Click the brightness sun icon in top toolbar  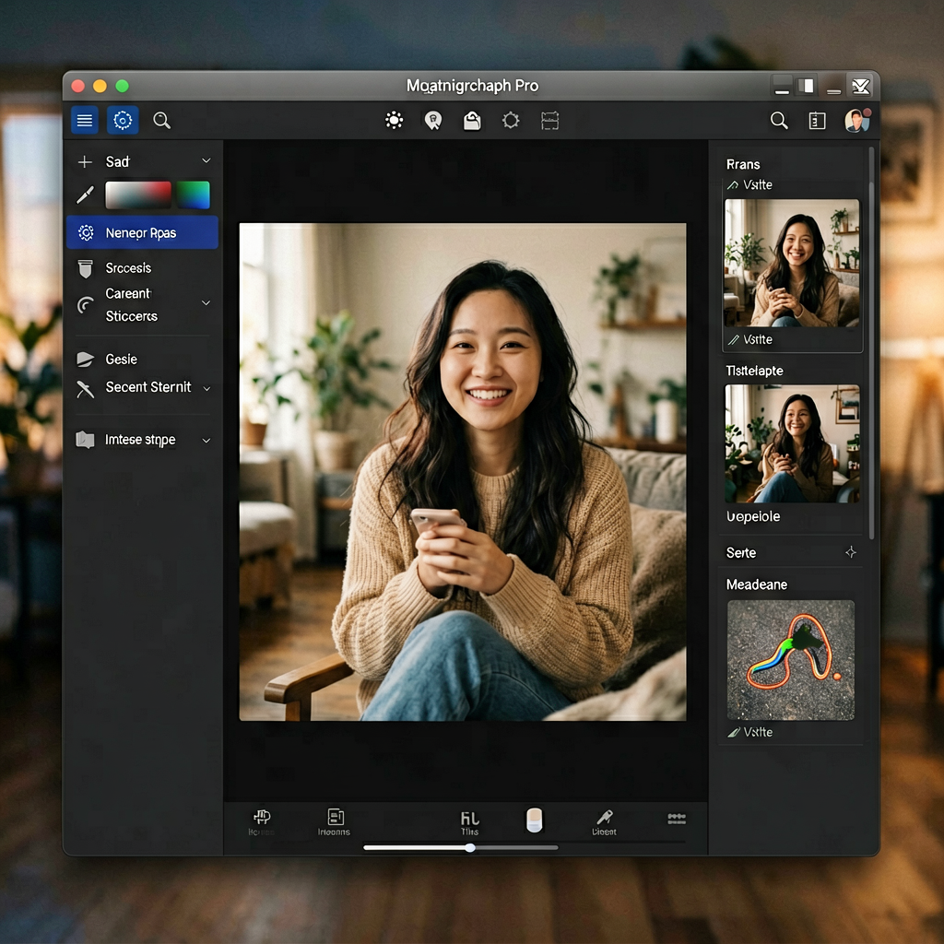point(394,121)
